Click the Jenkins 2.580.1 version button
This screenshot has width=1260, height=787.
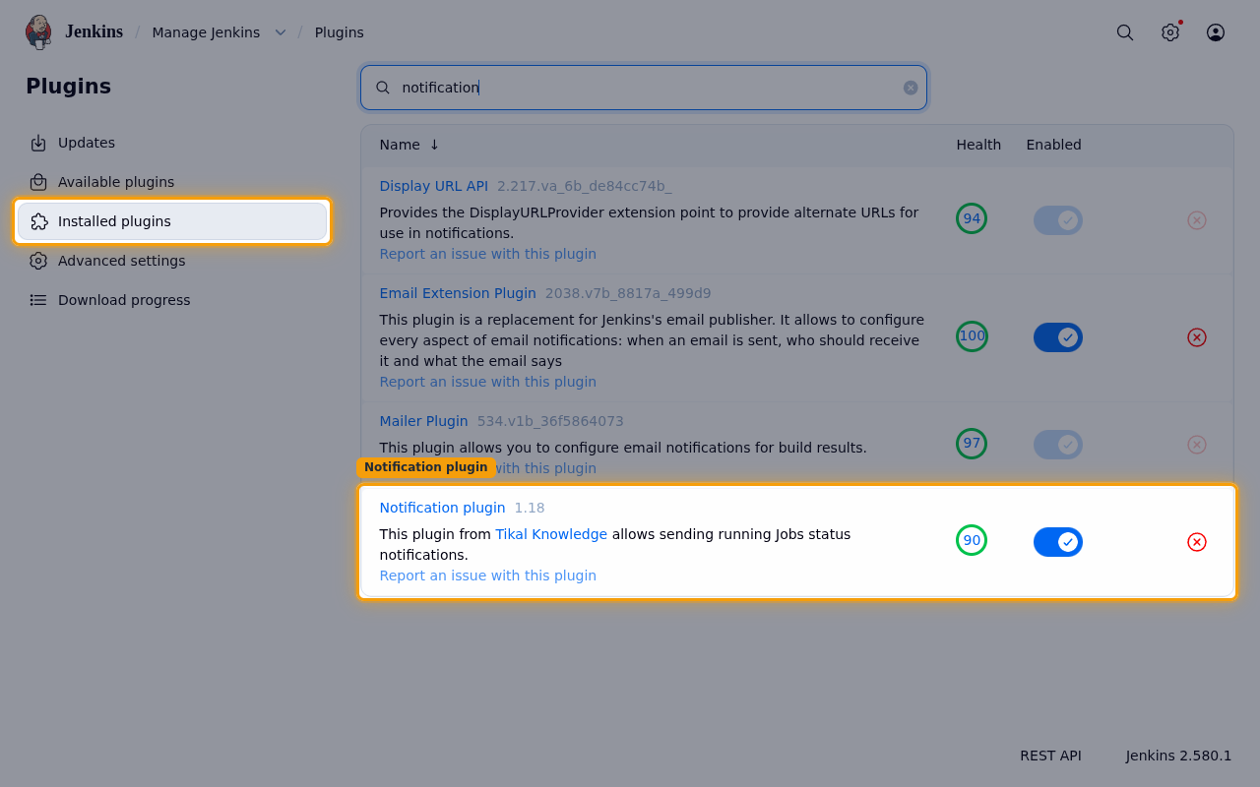pos(1179,756)
